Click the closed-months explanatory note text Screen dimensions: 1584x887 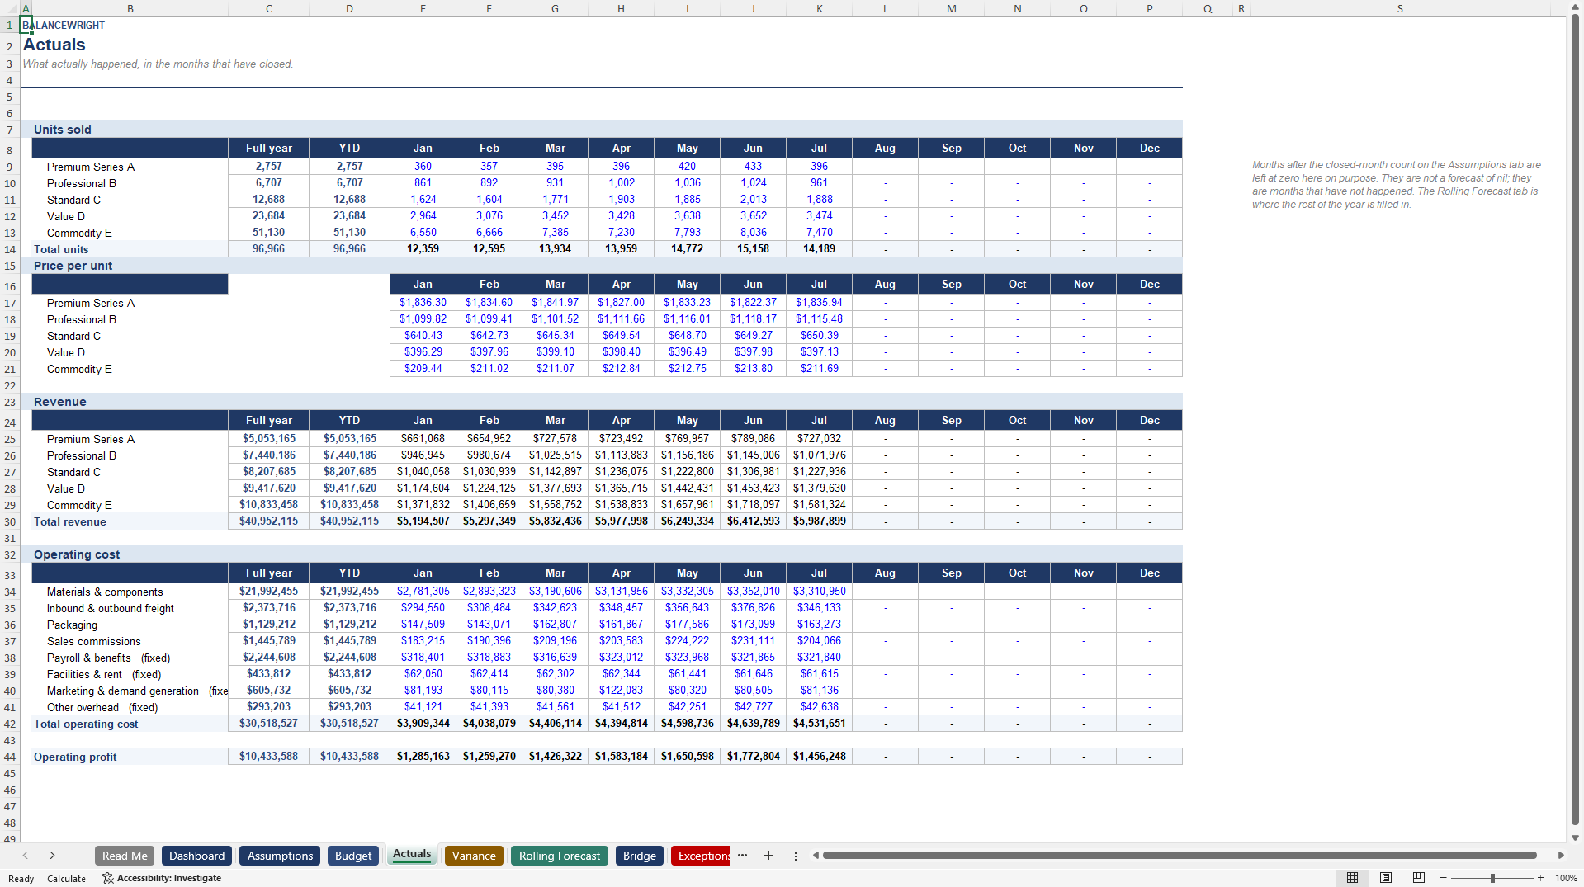click(1397, 185)
